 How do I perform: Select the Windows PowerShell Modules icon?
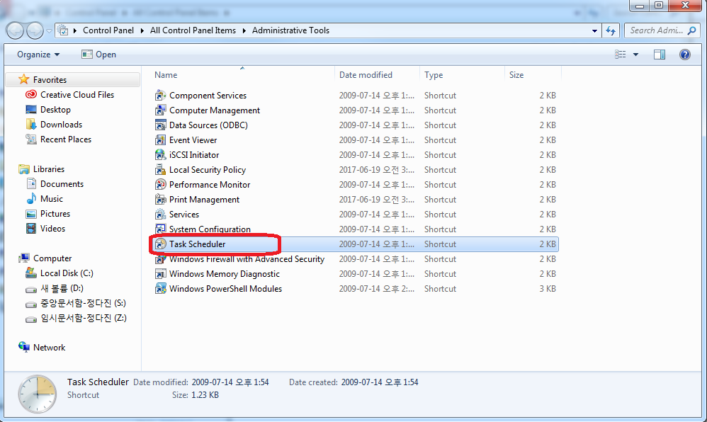[160, 289]
